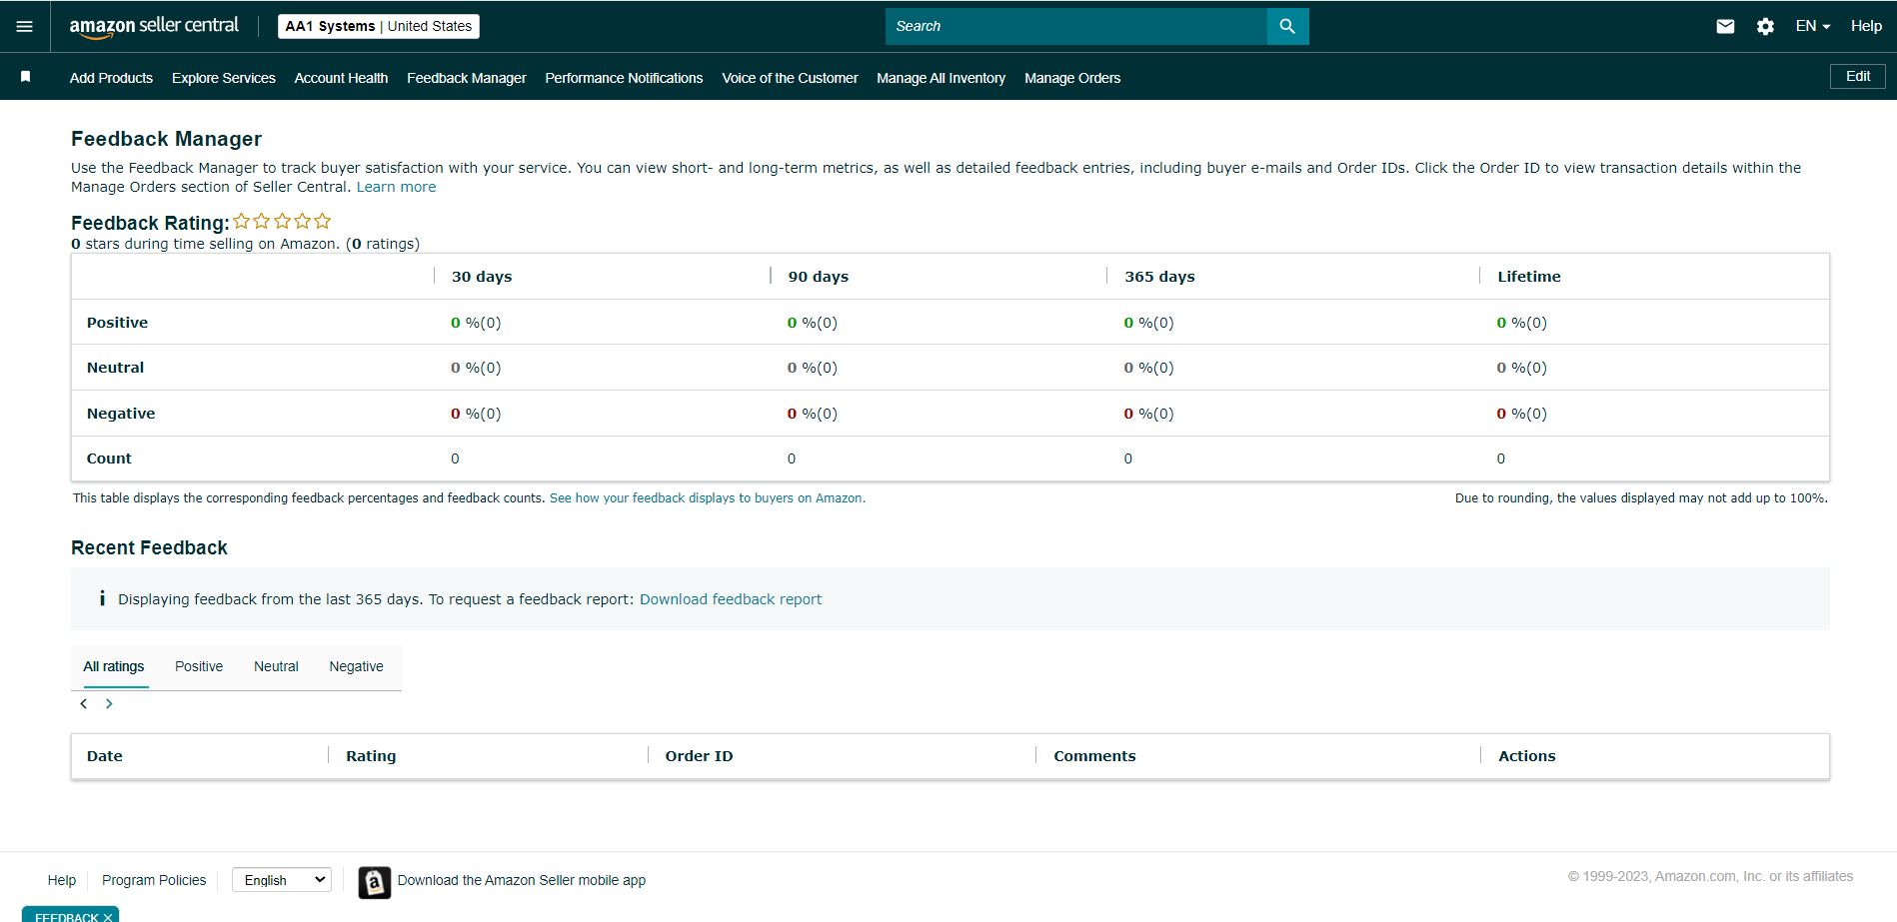Open Account Health menu item
Image resolution: width=1897 pixels, height=922 pixels.
coord(341,78)
